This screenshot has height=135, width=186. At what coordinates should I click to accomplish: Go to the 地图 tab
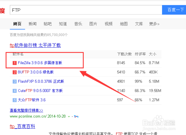(124, 24)
